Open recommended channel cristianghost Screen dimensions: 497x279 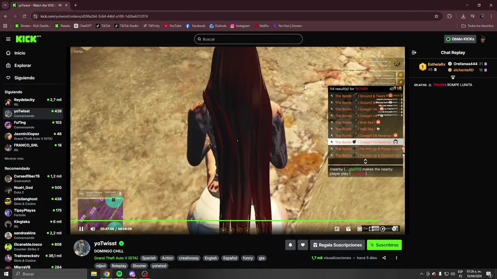point(33,201)
